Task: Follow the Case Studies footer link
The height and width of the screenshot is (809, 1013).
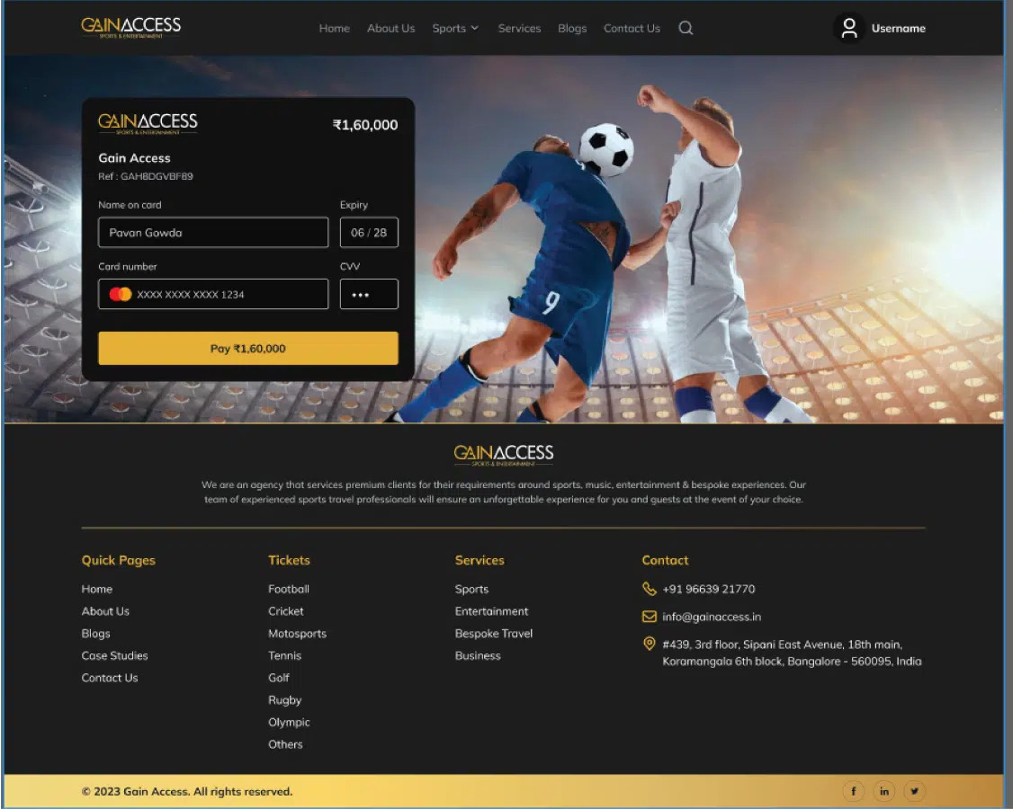Action: pyautogui.click(x=114, y=656)
